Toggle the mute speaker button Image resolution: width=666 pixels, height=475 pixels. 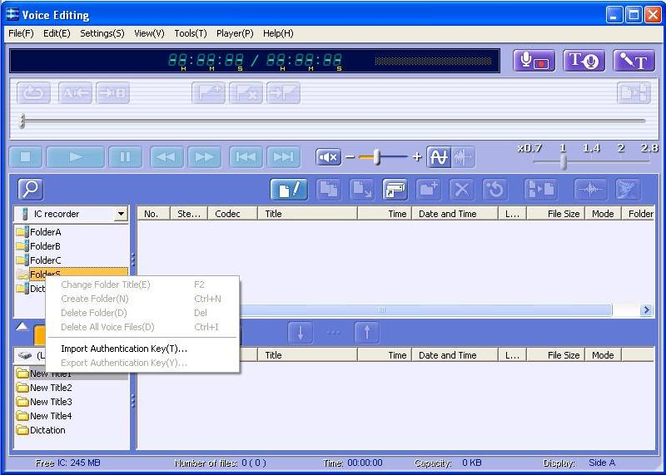(x=328, y=157)
